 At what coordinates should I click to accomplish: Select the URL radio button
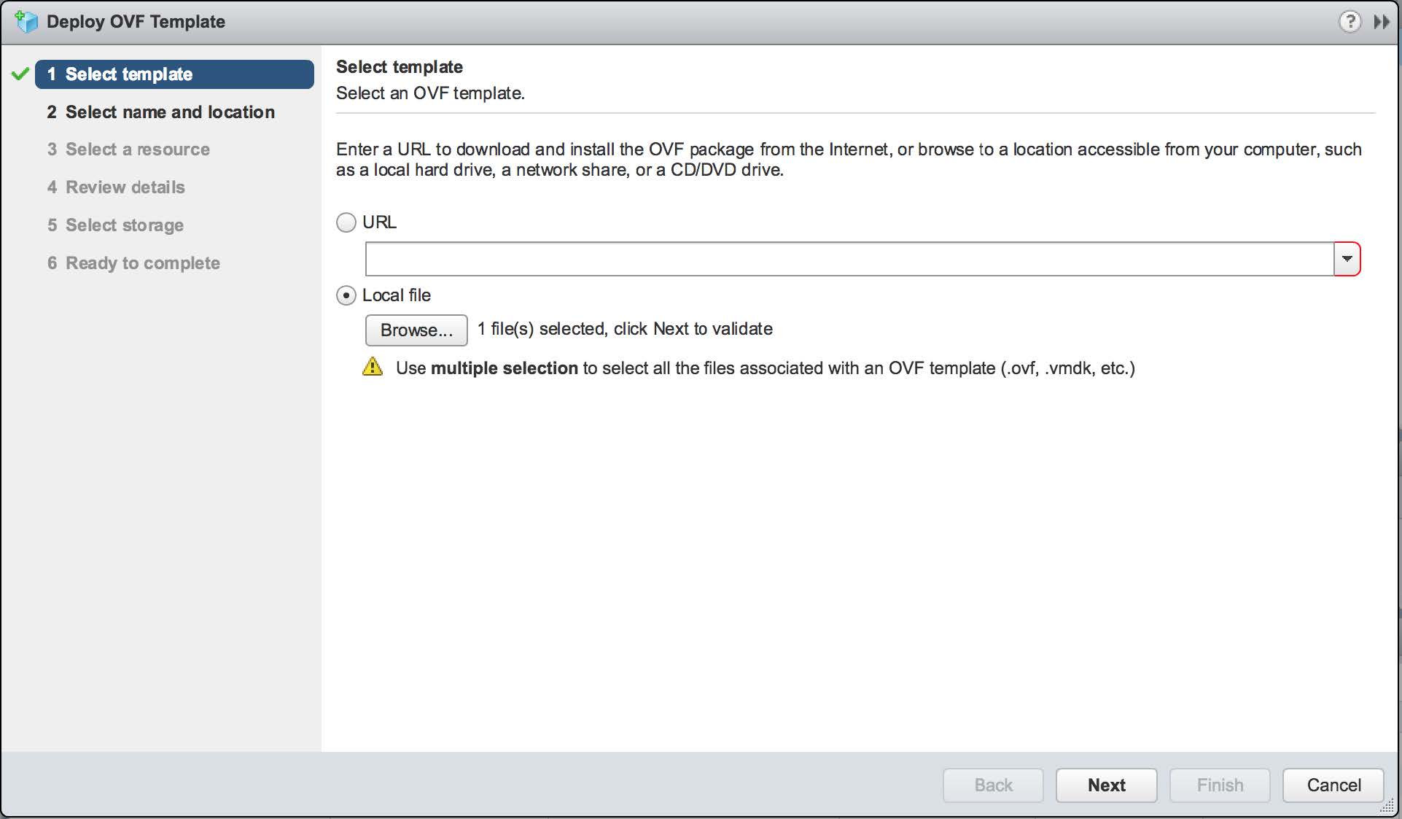point(346,222)
